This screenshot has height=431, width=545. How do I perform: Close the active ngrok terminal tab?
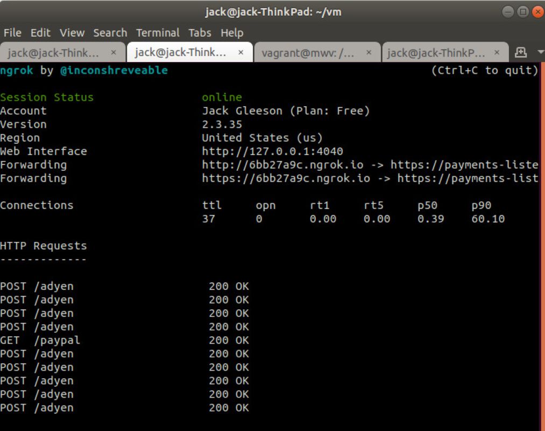(x=241, y=53)
